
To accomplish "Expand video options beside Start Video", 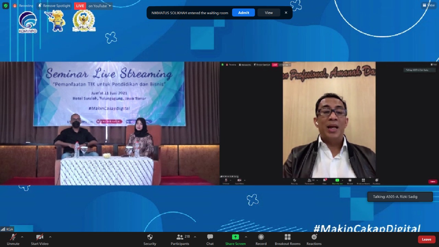I will pyautogui.click(x=50, y=237).
